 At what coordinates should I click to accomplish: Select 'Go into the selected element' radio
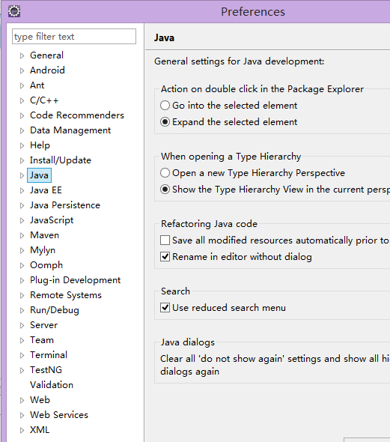[x=165, y=106]
